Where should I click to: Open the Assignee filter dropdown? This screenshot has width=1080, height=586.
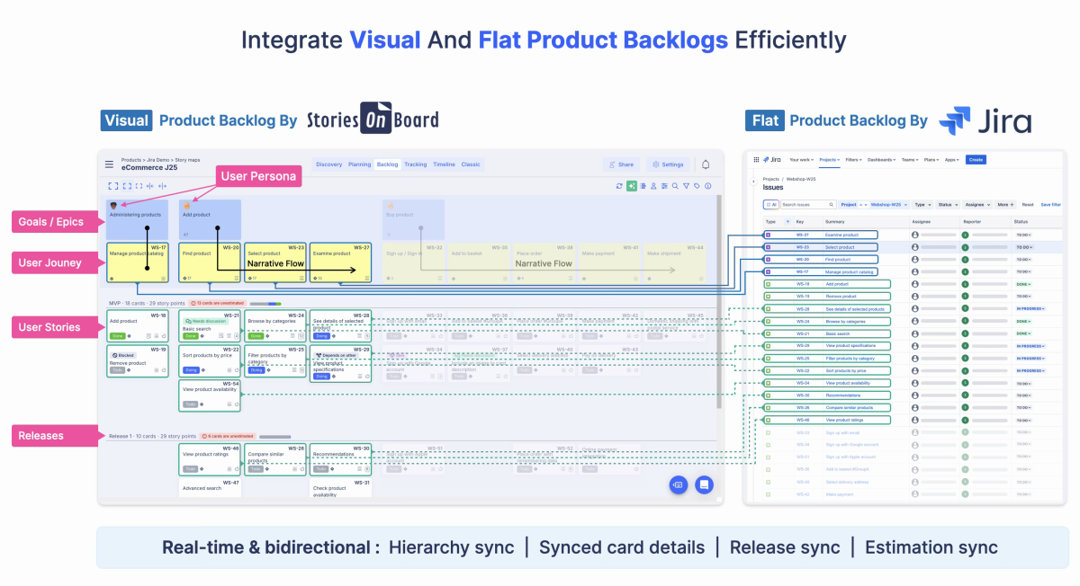tap(976, 205)
